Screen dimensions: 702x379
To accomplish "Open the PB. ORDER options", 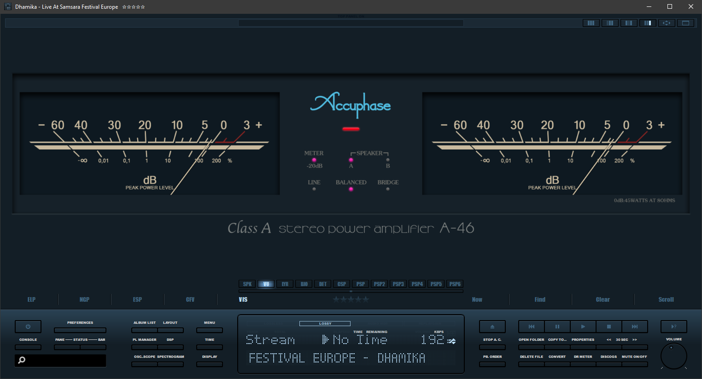I will pos(492,364).
